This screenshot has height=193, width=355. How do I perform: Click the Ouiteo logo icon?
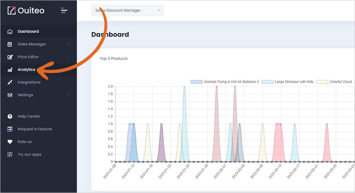click(12, 10)
